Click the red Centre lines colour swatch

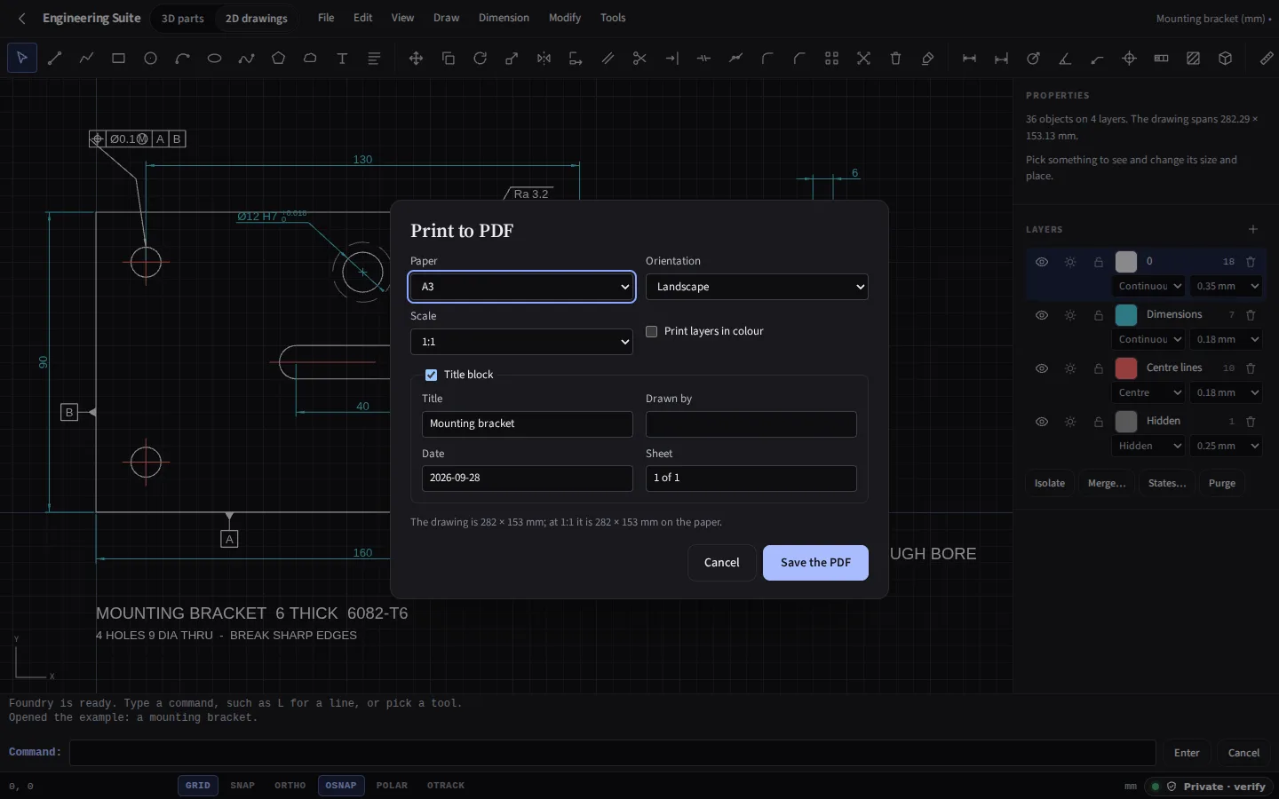tap(1126, 368)
